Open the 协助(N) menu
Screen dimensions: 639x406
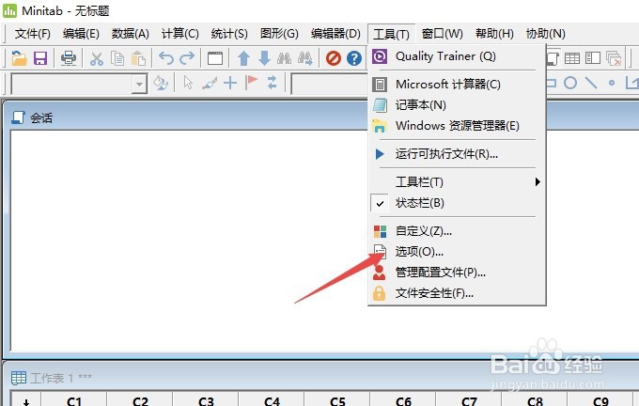pyautogui.click(x=546, y=34)
